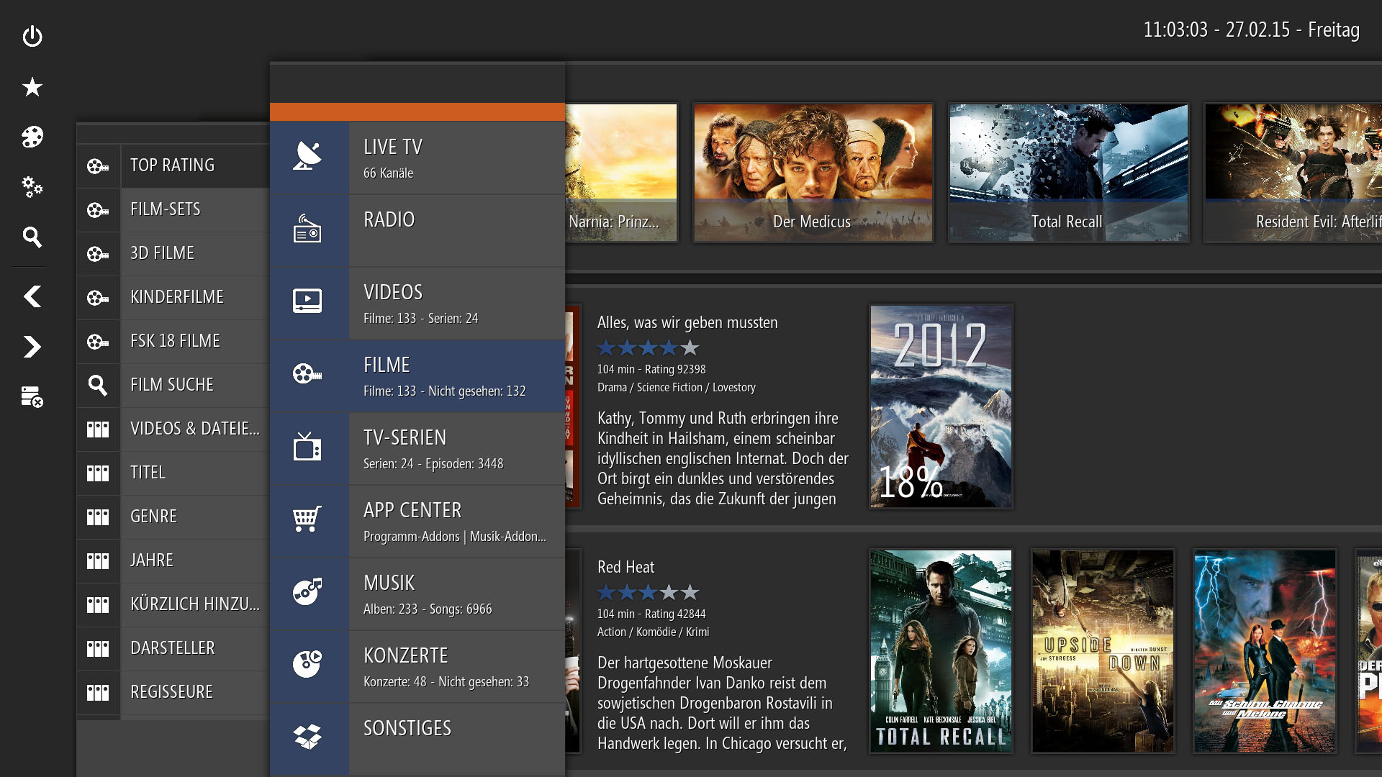The width and height of the screenshot is (1382, 777).
Task: Click star rating of Red Heat
Action: (649, 593)
